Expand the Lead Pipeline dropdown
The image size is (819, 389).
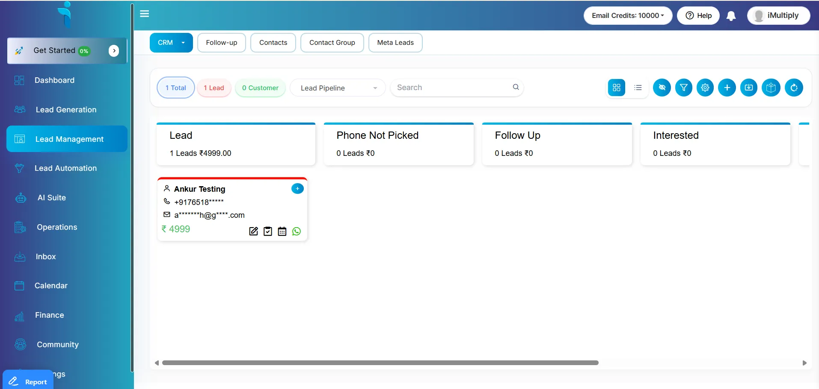pyautogui.click(x=338, y=88)
